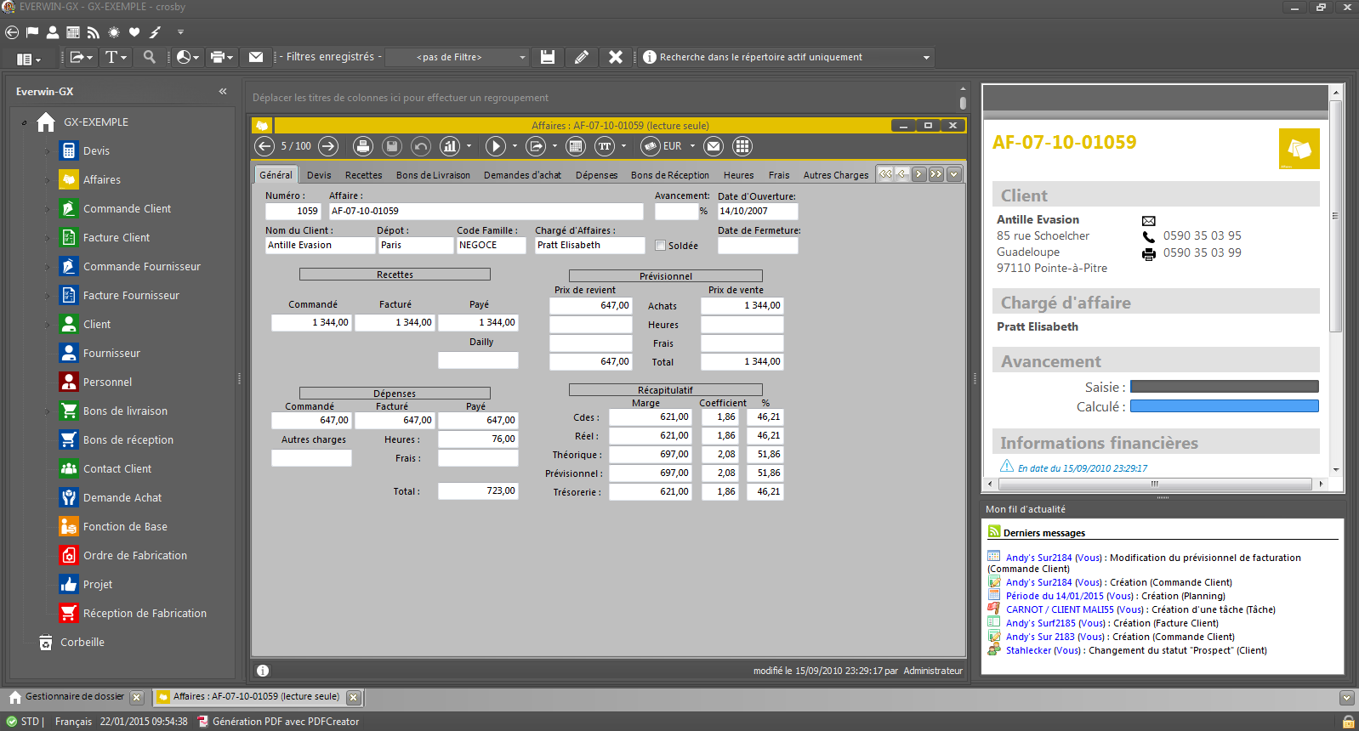The image size is (1359, 731).
Task: Open Ordre de Fabrication in the sidebar tree
Action: point(134,555)
